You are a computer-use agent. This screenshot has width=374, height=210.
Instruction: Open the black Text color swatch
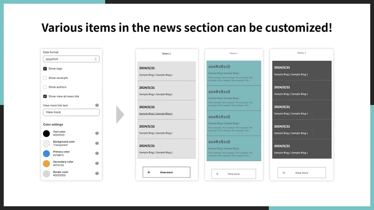(x=46, y=133)
